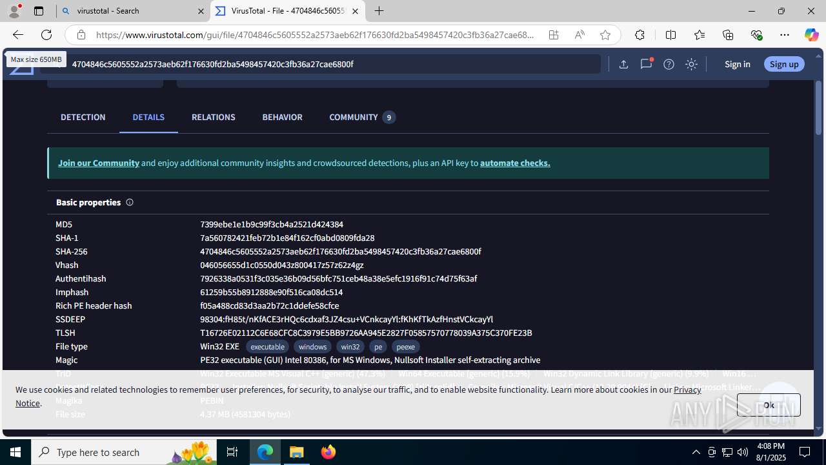Open Collections icon
Image resolution: width=826 pixels, height=465 pixels.
coord(728,35)
